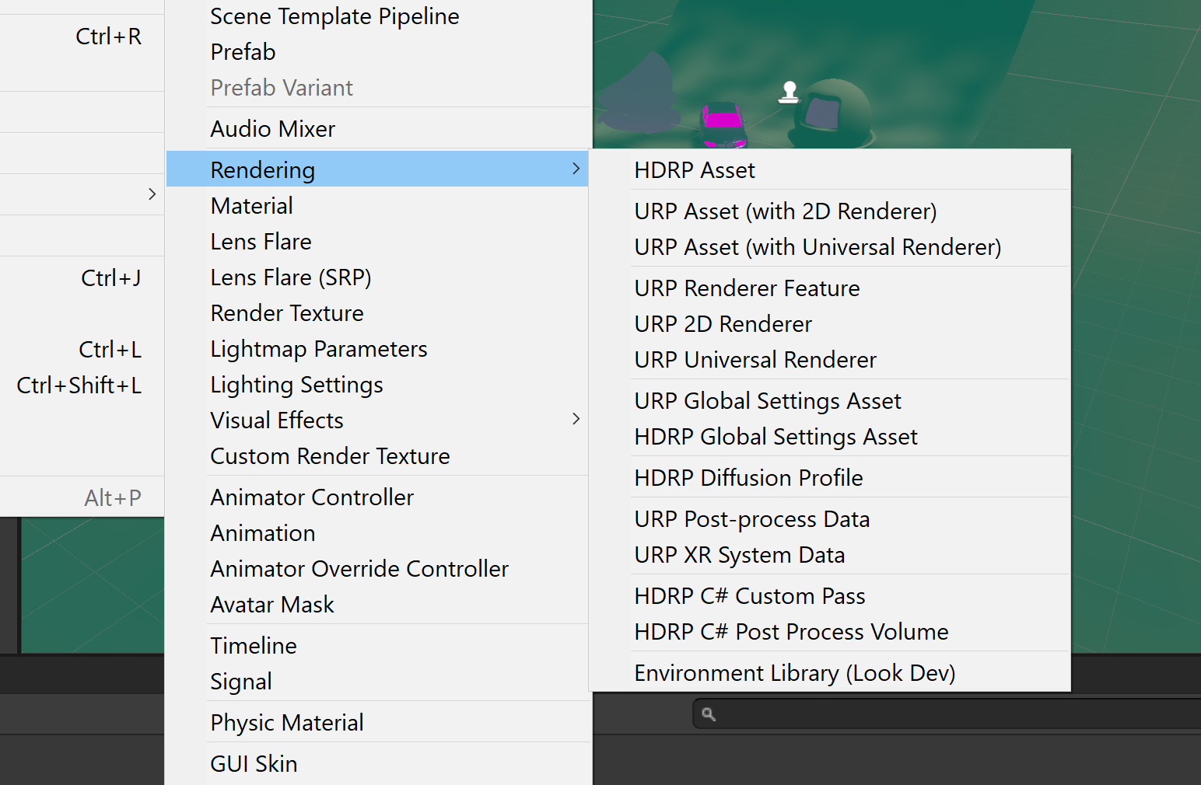
Task: Create an HDRP Diffusion Profile
Action: pos(748,477)
